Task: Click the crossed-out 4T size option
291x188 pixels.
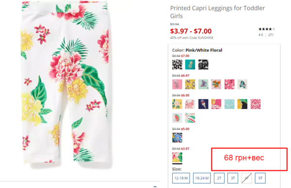Action: pos(247,178)
